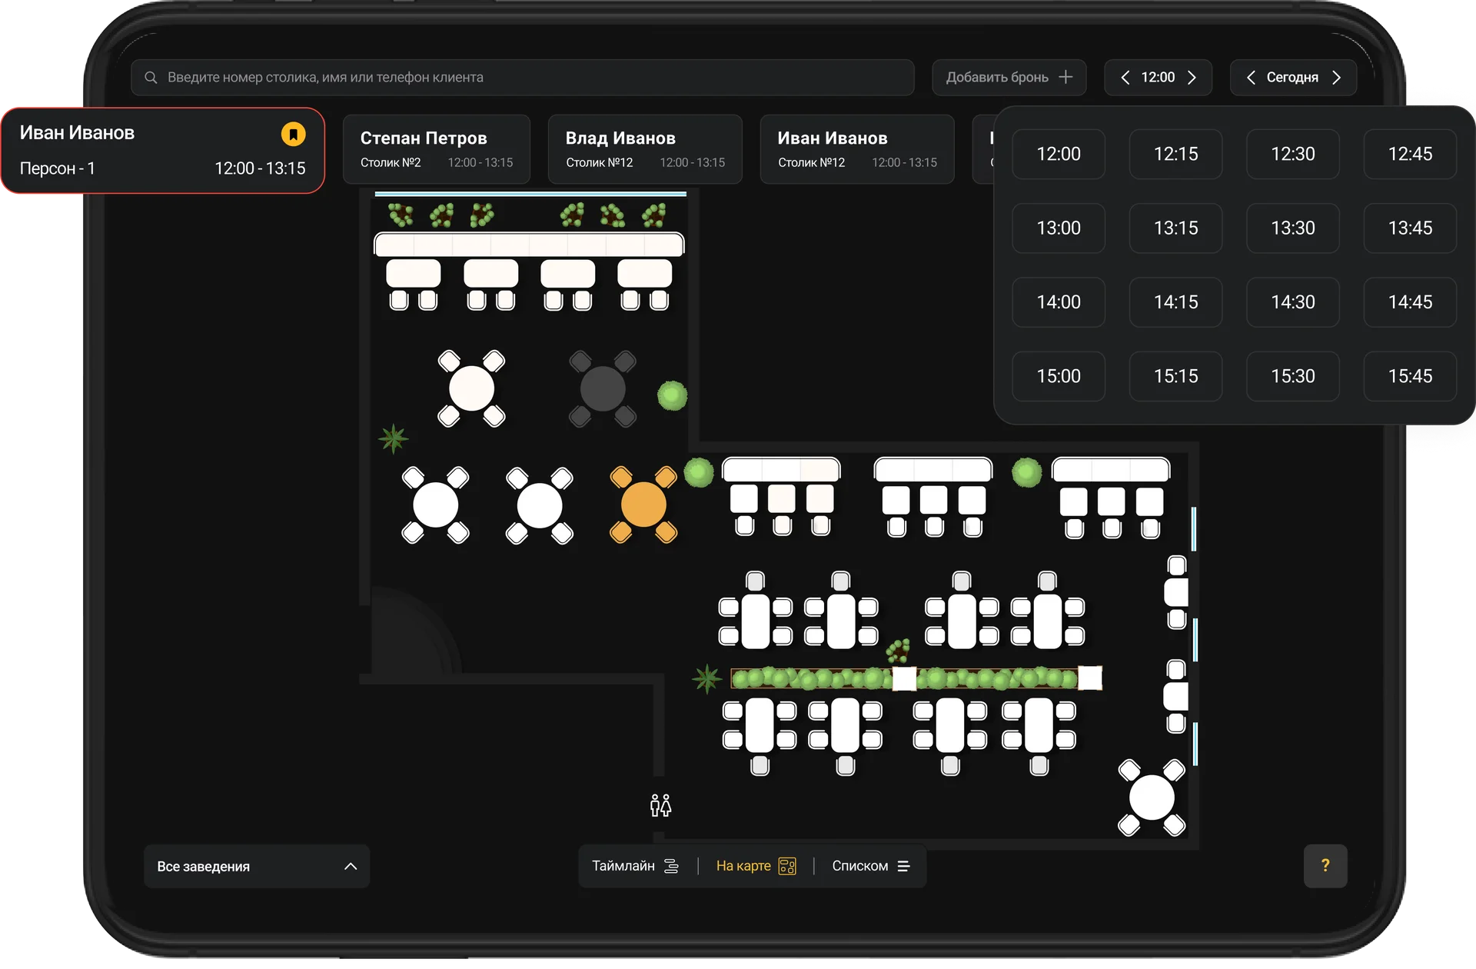Select the 12:30 time slot
This screenshot has width=1476, height=969.
pyautogui.click(x=1293, y=154)
